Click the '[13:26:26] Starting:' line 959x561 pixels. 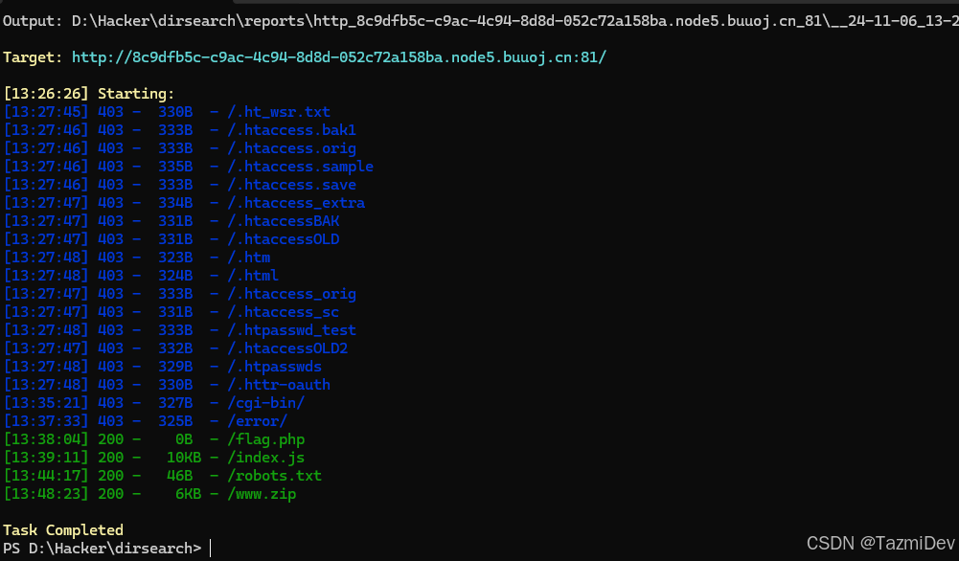click(x=89, y=94)
